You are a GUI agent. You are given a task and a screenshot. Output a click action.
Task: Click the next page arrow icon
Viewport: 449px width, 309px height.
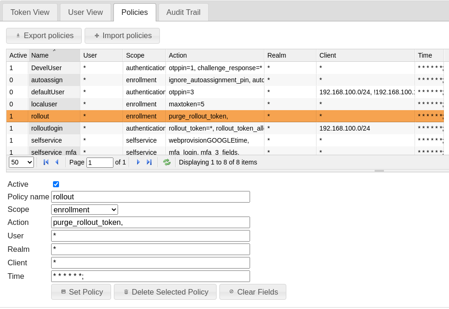click(138, 162)
